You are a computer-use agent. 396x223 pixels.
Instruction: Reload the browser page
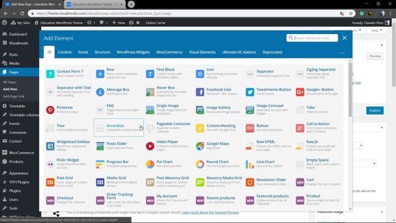point(22,14)
